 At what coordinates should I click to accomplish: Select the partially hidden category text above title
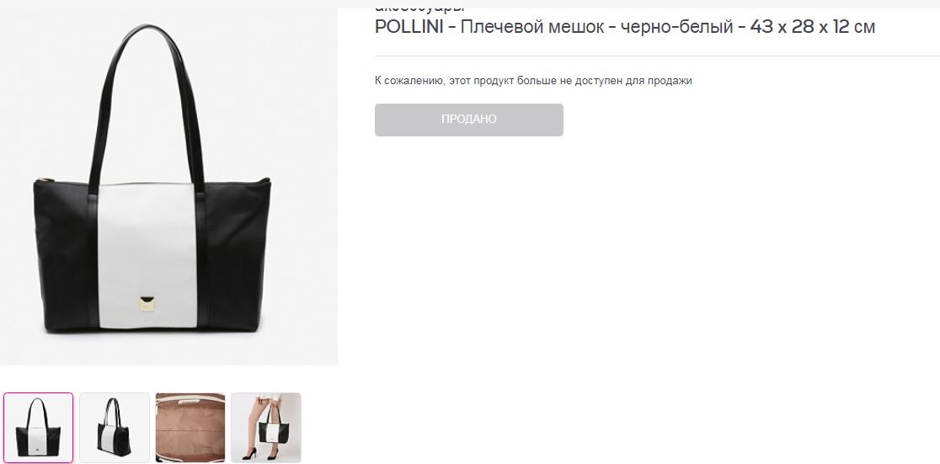(x=419, y=8)
